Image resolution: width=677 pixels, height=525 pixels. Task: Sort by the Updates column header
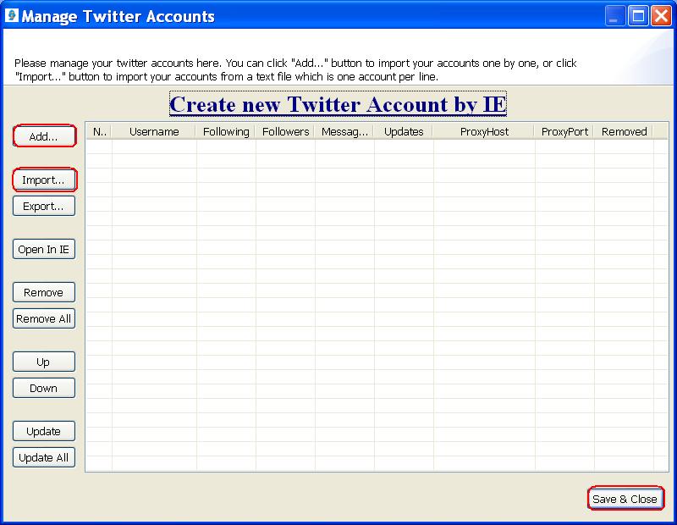(x=404, y=132)
